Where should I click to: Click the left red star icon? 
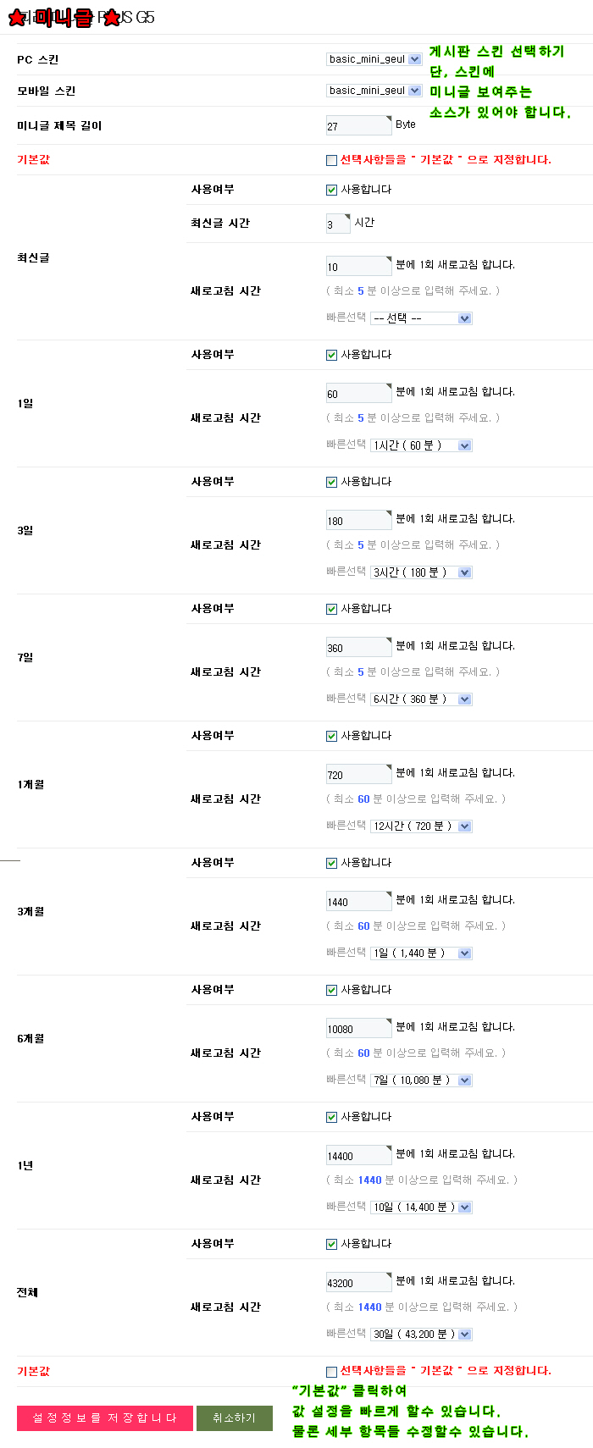tap(17, 18)
